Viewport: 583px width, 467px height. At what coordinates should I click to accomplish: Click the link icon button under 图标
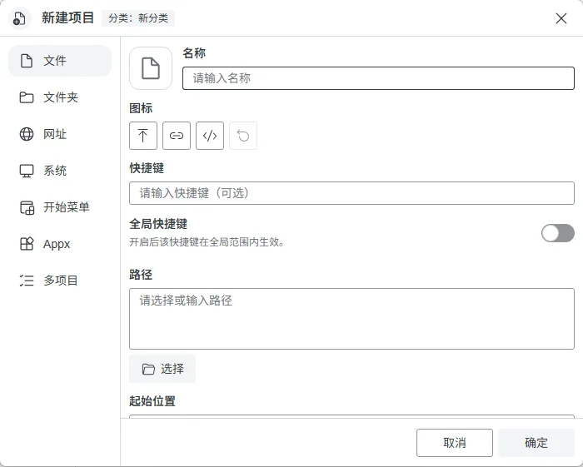177,136
